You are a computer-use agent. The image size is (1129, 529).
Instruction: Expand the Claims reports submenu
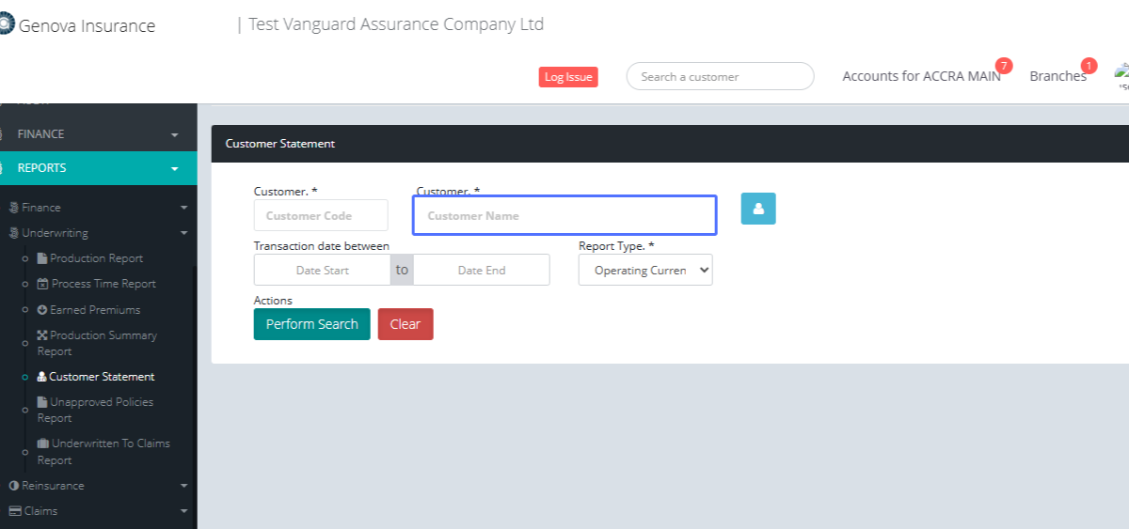[98, 511]
